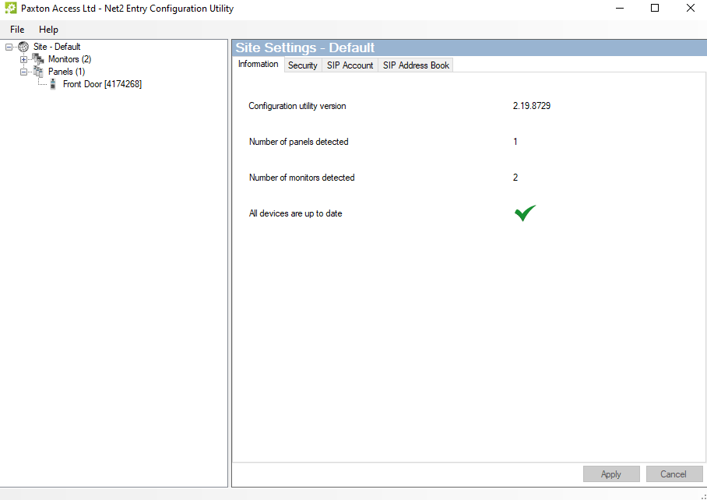Collapse the Site - Default tree node
Viewport: 707px width, 500px height.
9,47
